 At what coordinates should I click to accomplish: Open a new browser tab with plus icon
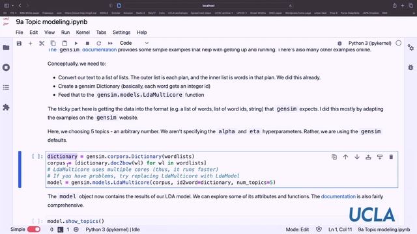coord(403,6)
